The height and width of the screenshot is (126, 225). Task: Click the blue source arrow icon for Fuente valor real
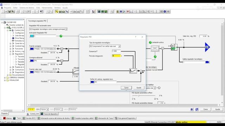(x=31, y=72)
